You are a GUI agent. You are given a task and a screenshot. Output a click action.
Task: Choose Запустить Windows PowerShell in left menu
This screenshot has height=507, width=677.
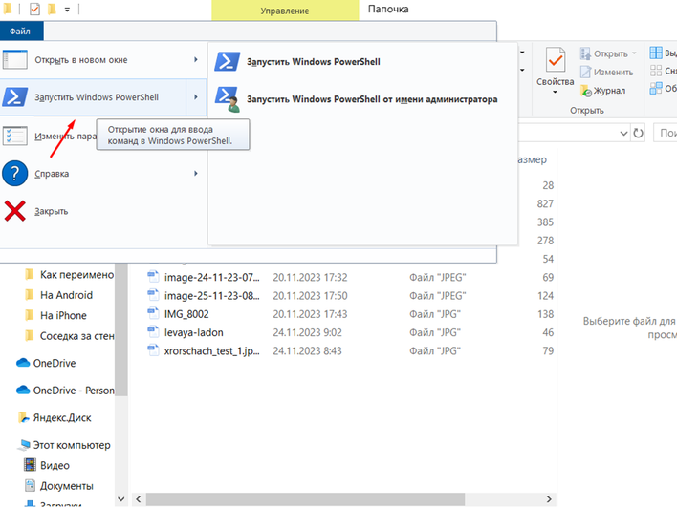click(93, 97)
